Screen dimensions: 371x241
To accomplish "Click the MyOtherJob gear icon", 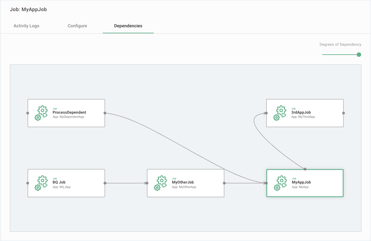I will [161, 183].
